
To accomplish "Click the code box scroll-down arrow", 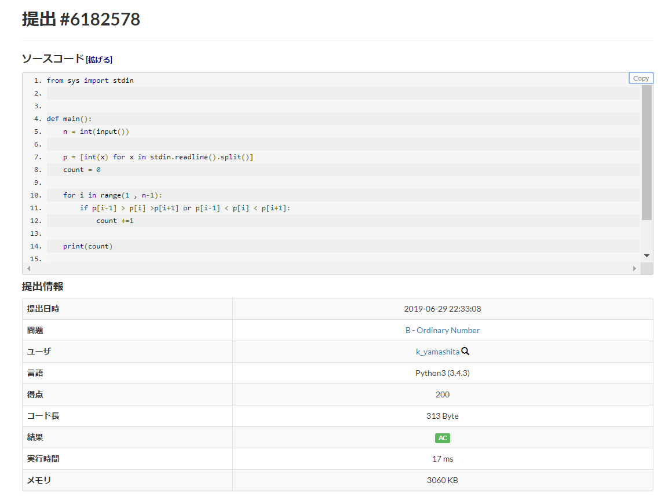I will tap(647, 255).
